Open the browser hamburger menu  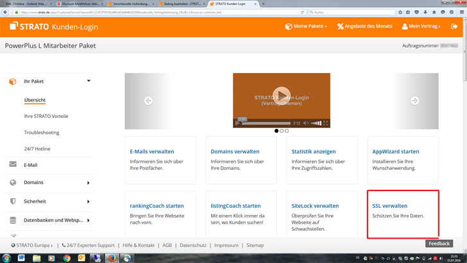point(462,12)
